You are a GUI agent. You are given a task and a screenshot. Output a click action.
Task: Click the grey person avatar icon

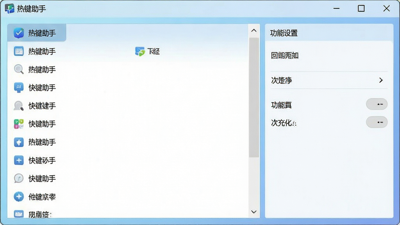tap(19, 105)
